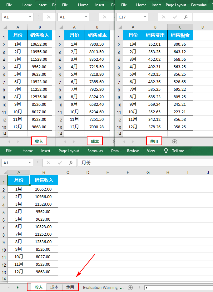Viewport: 213px width, 292px height.
Task: Open the Formulas tab in the merged workbook
Action: pyautogui.click(x=95, y=151)
